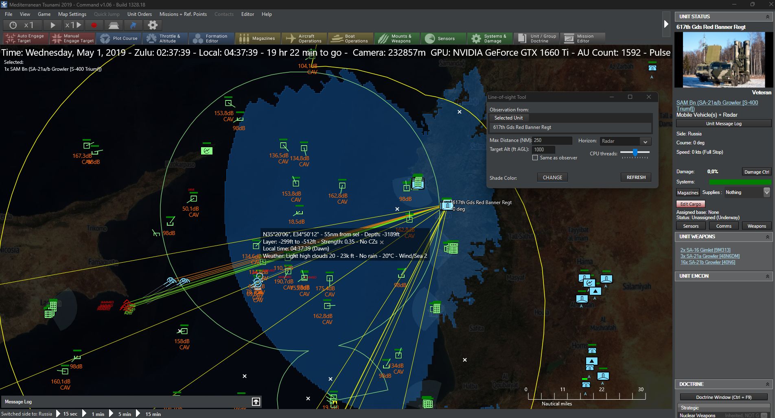Click the Comms button

(724, 226)
